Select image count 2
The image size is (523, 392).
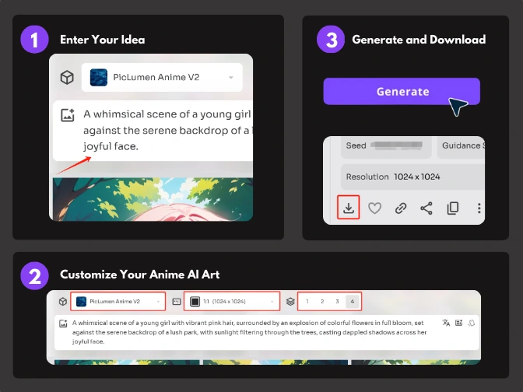322,301
